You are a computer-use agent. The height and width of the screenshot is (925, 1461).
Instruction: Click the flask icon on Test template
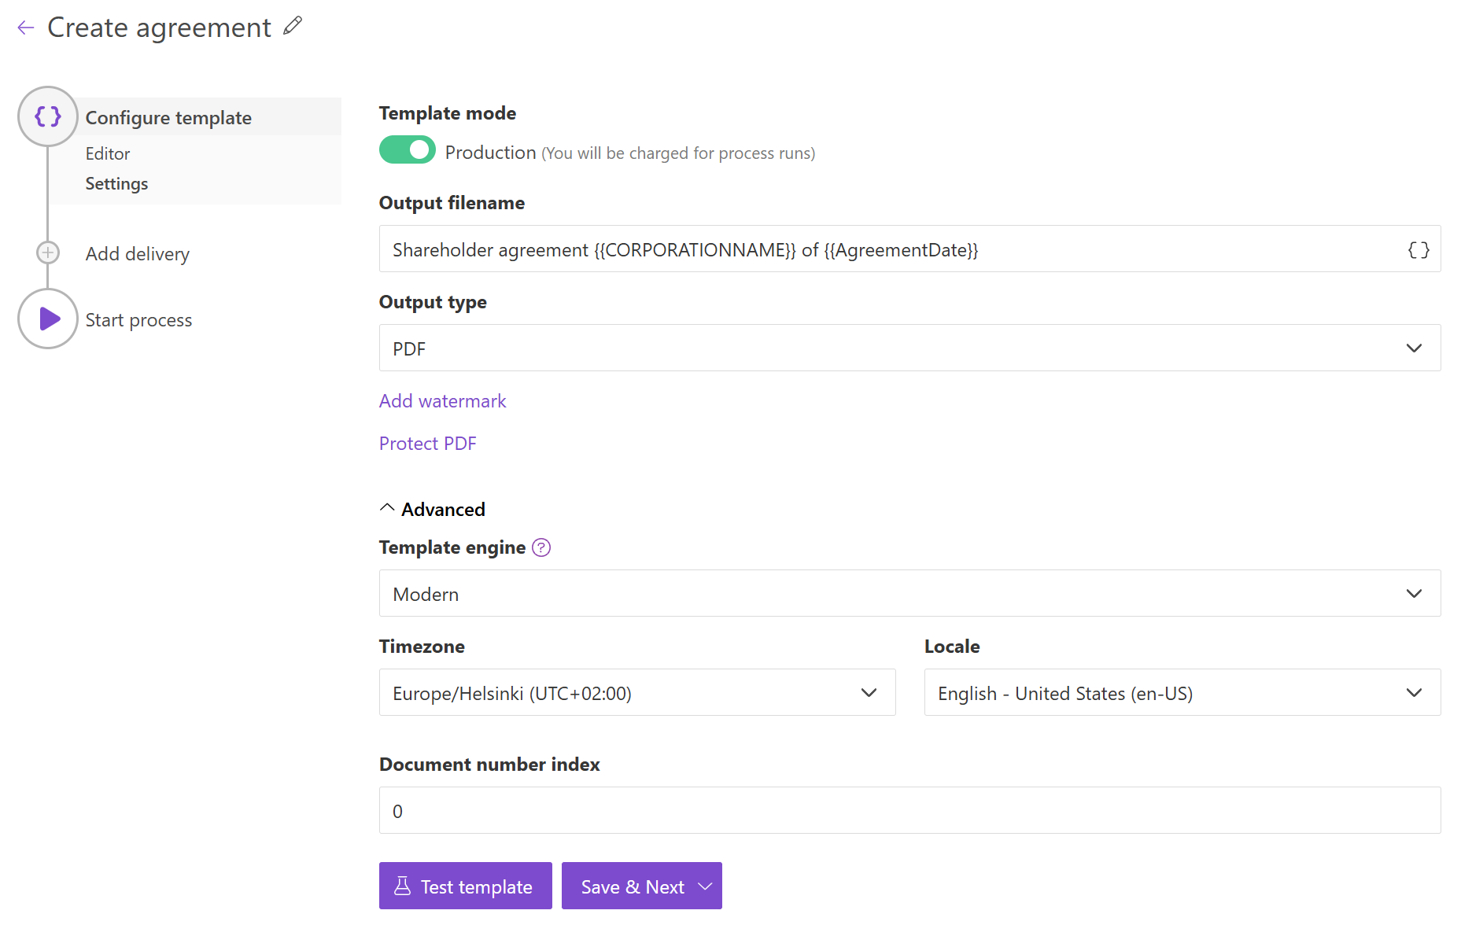404,886
